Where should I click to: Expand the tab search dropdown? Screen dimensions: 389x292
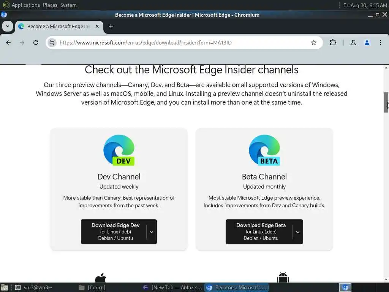click(8, 26)
